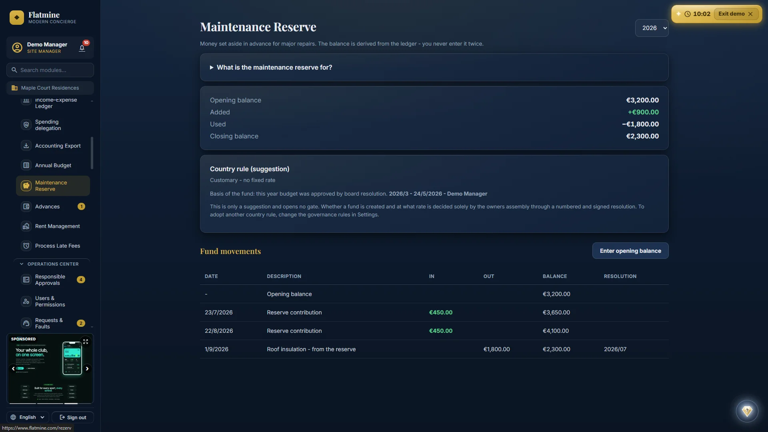This screenshot has height=432, width=768.
Task: Open Spending delegation module
Action: point(53,125)
